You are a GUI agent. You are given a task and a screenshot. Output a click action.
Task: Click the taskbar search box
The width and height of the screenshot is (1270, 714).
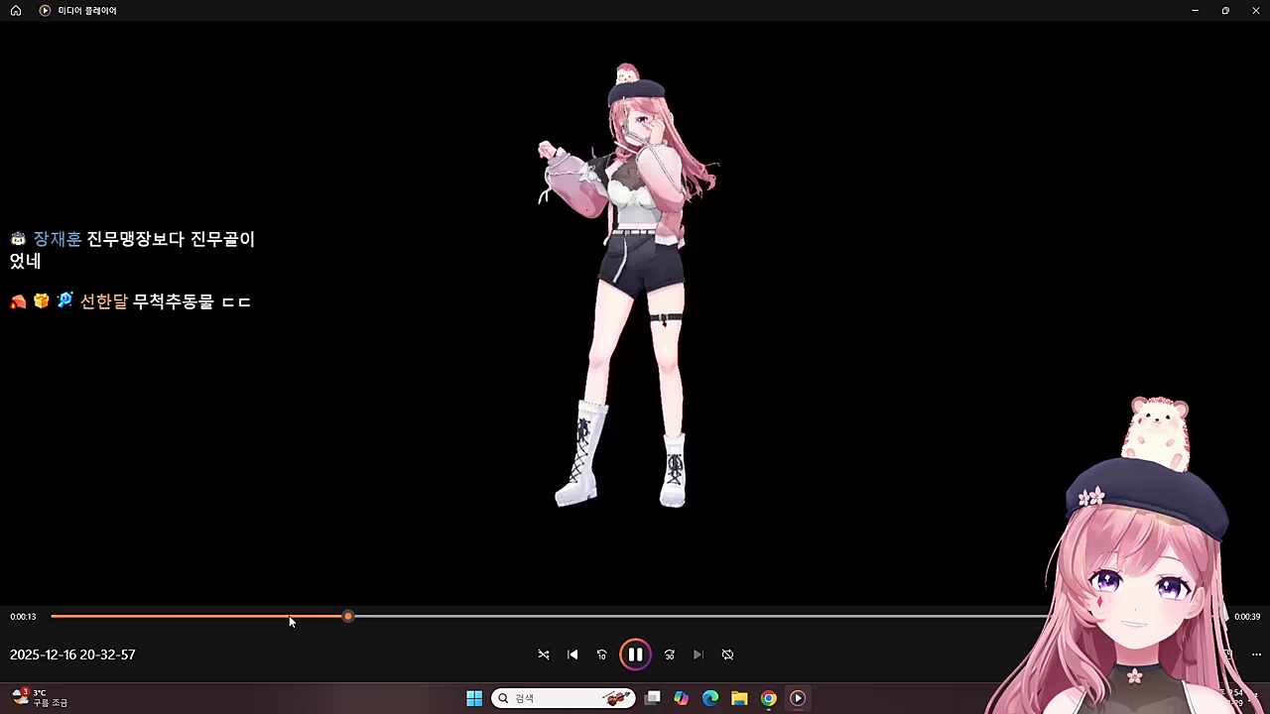point(563,698)
